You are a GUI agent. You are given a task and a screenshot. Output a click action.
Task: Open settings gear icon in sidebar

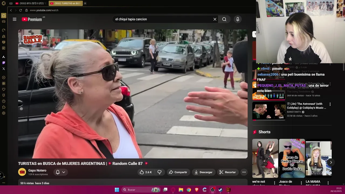point(4,113)
